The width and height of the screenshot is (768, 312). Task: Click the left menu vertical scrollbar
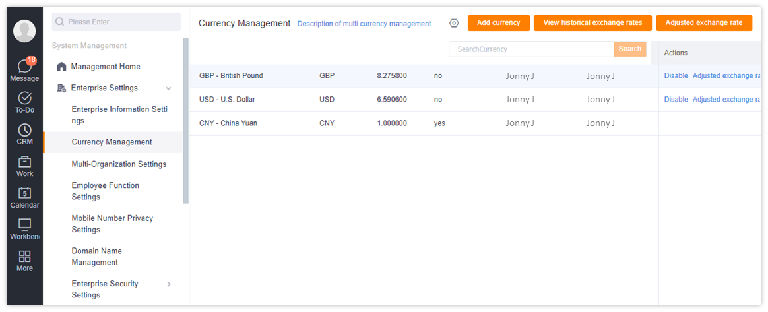(x=185, y=121)
